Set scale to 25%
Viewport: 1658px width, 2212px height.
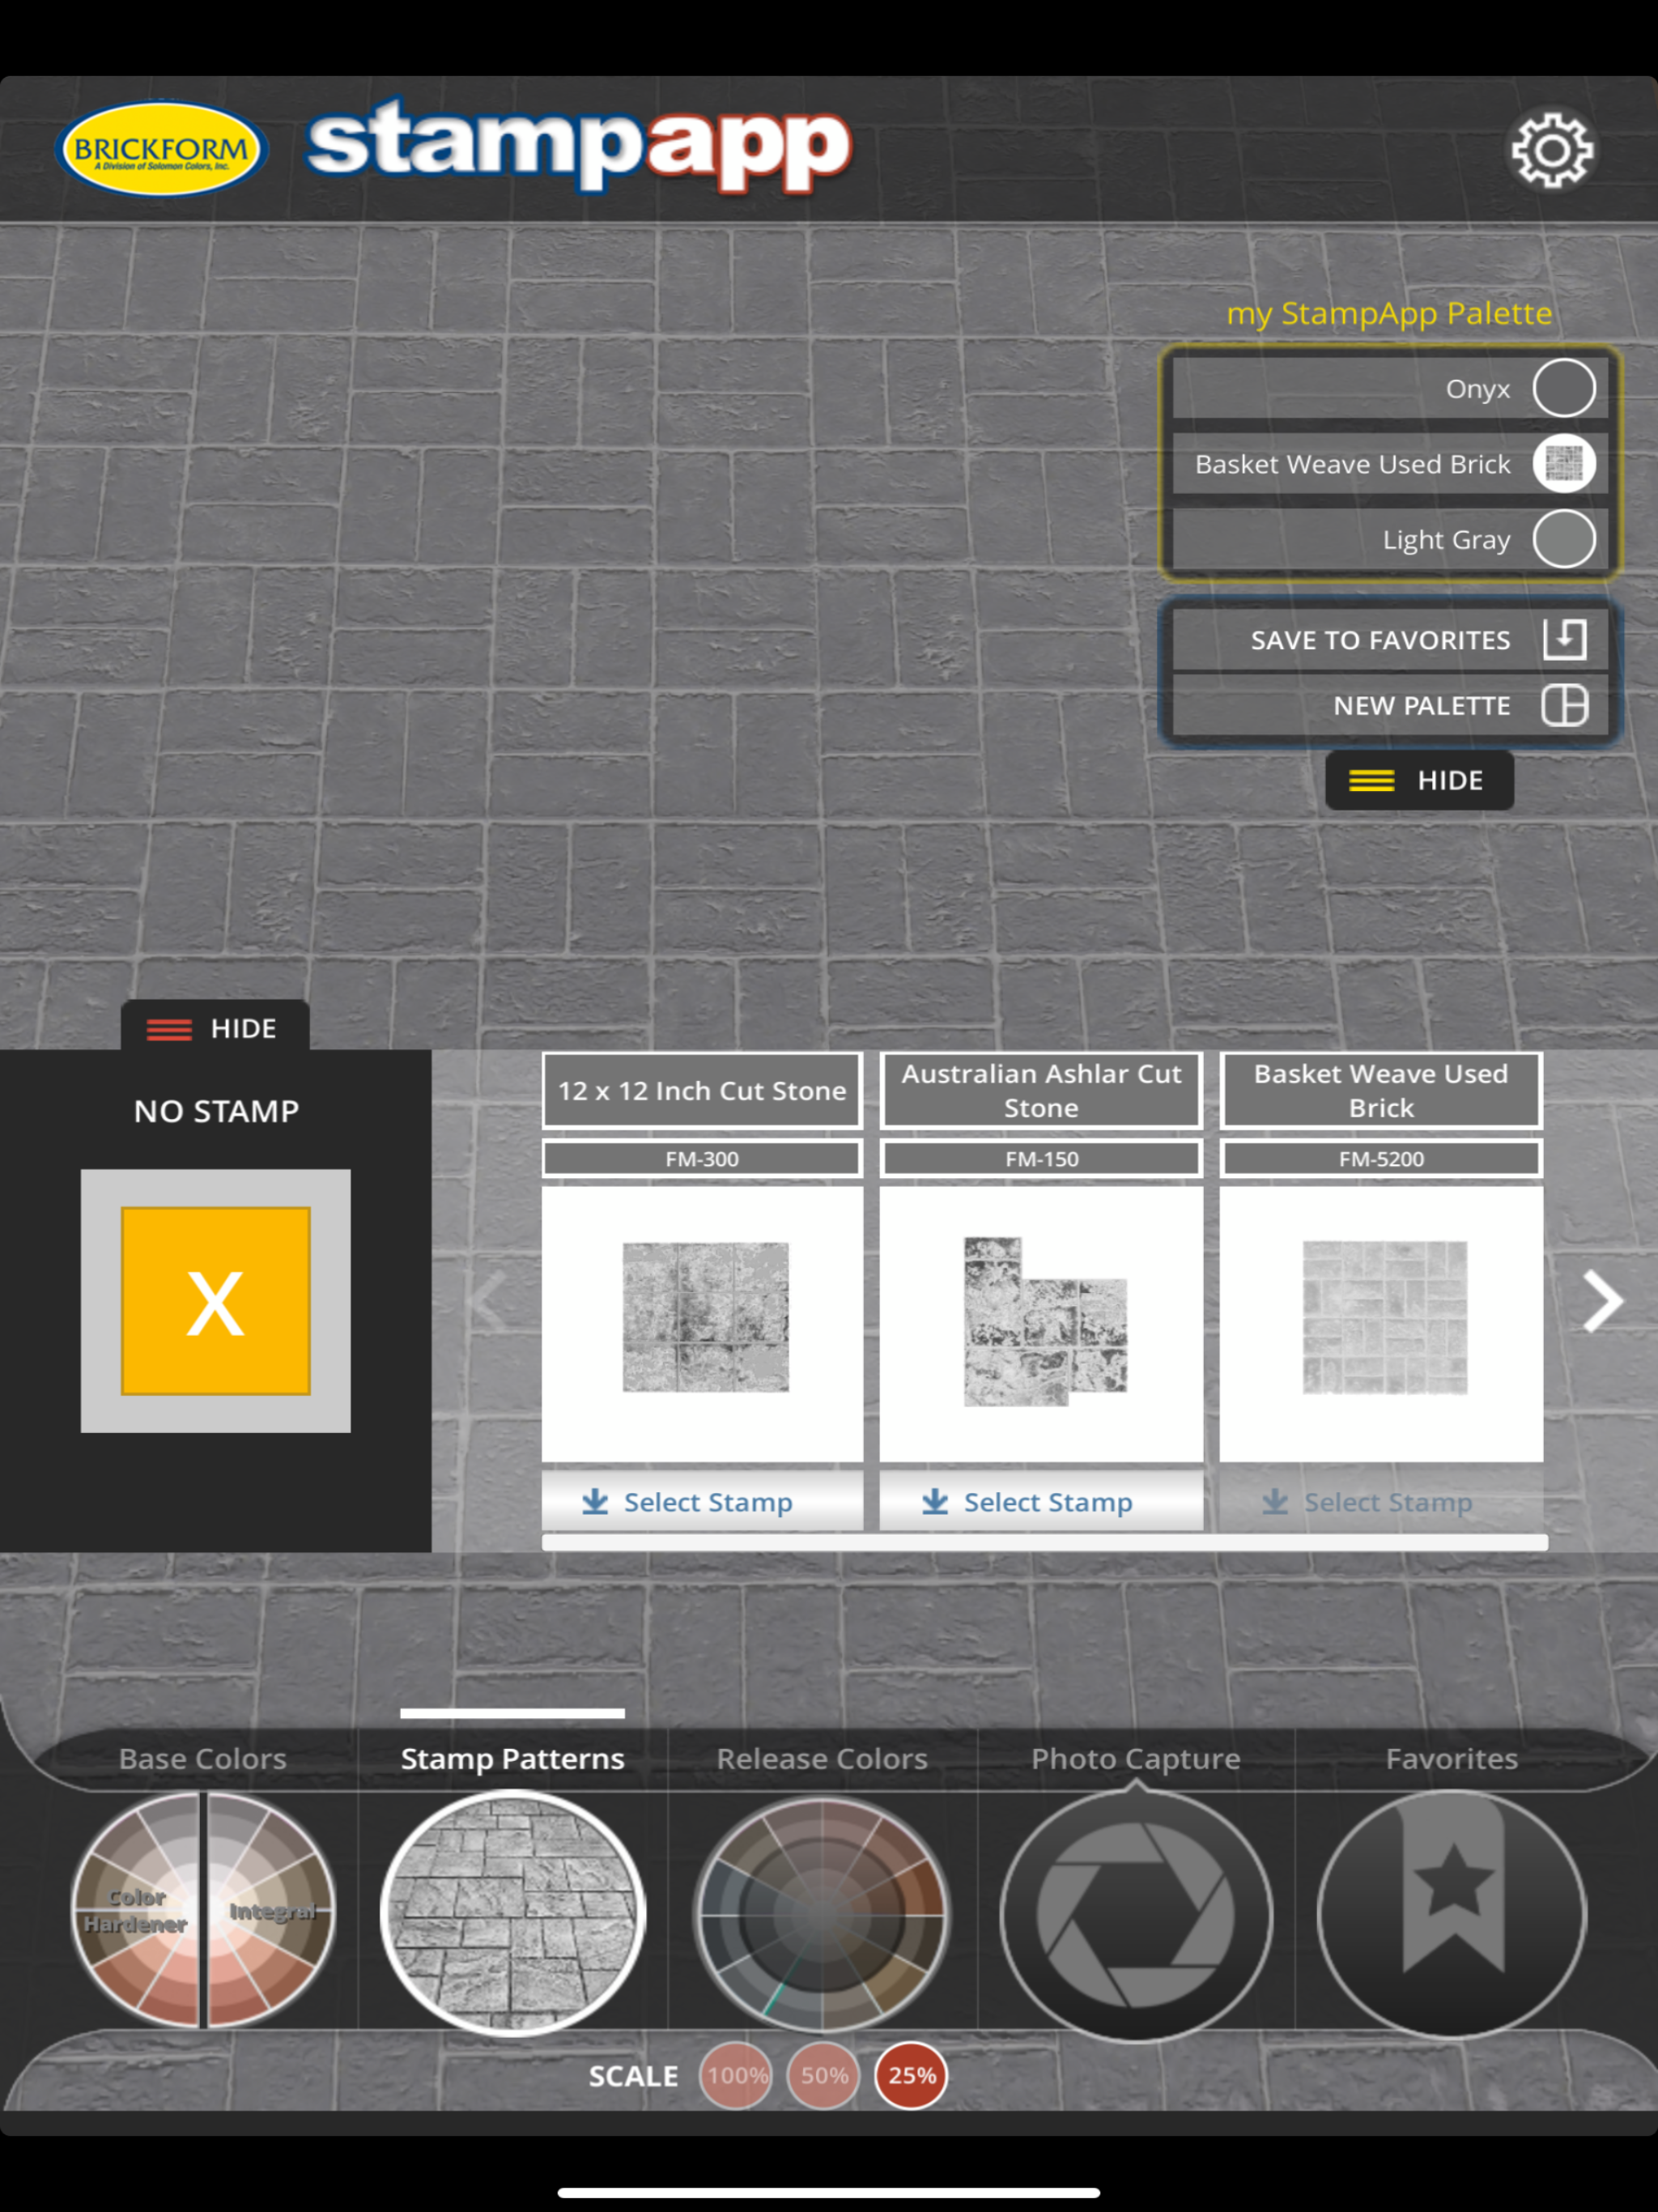click(x=911, y=2075)
